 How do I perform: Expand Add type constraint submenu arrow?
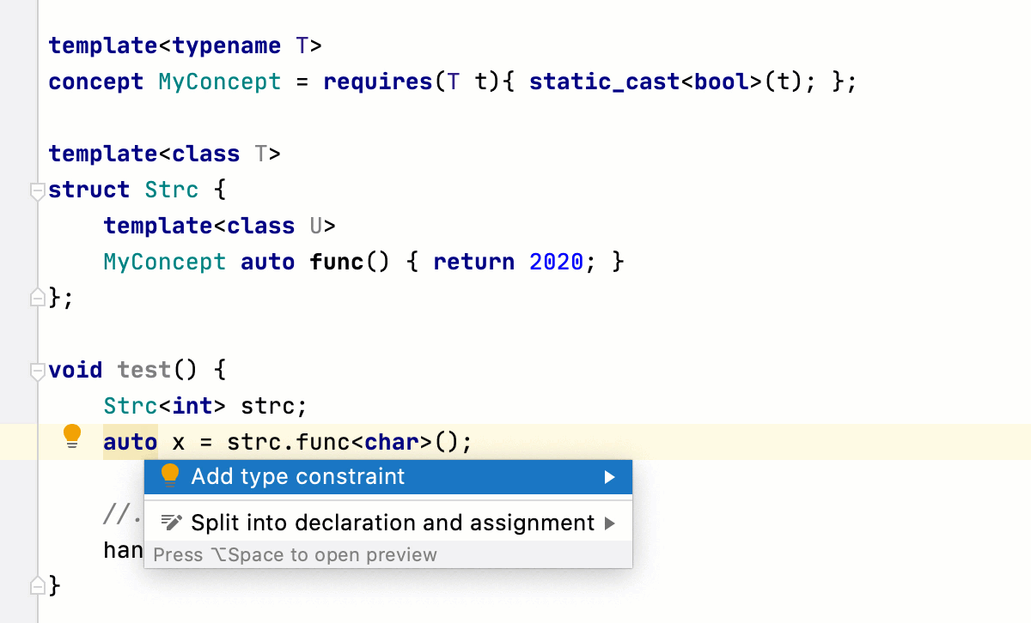click(x=609, y=477)
